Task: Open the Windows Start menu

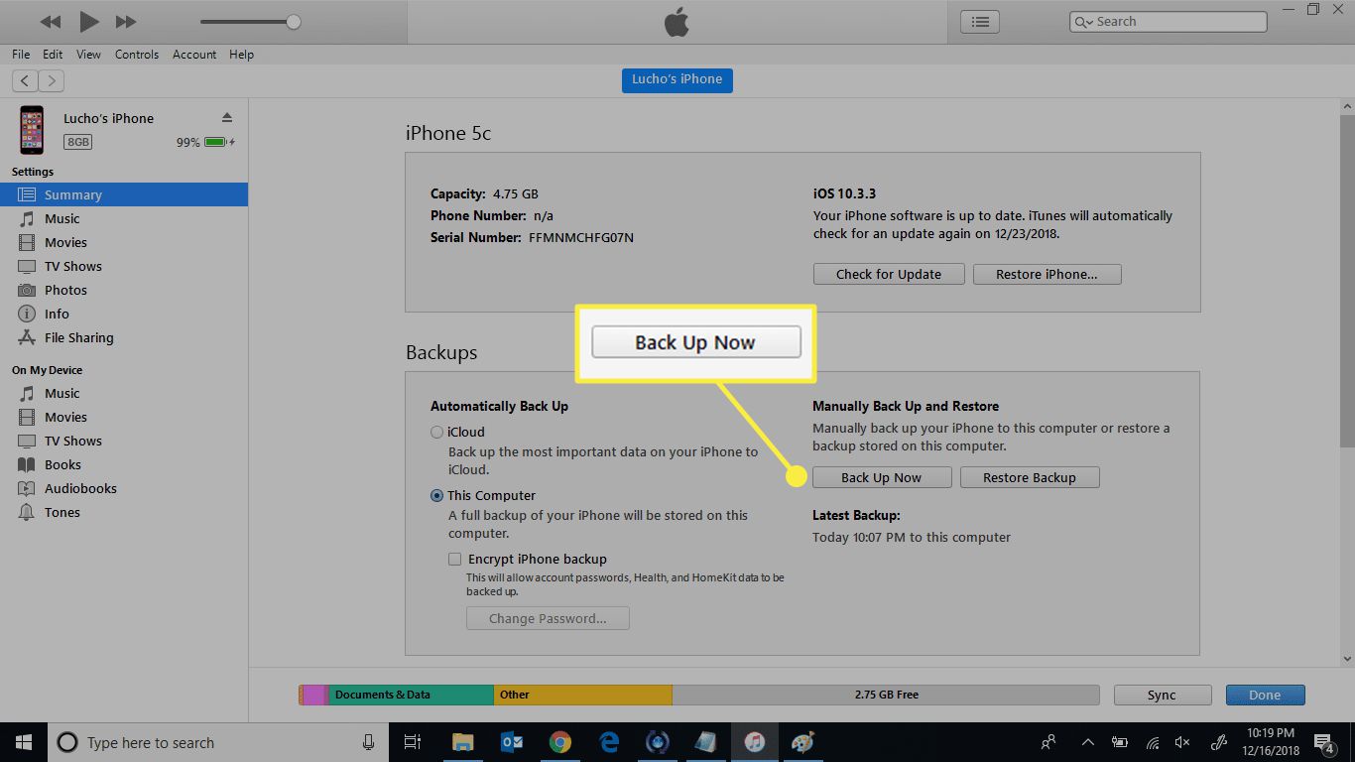Action: coord(23,742)
